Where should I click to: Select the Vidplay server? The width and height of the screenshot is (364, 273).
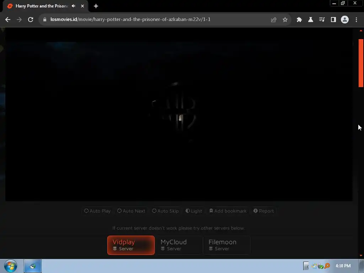click(131, 245)
